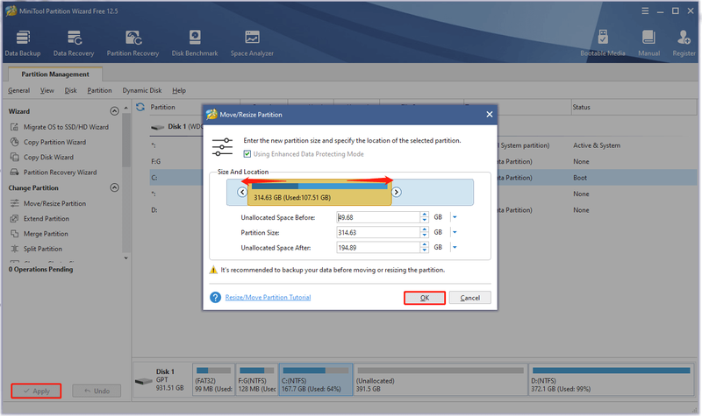The image size is (702, 416).
Task: Click right handle arrow of partition slider
Action: [397, 192]
